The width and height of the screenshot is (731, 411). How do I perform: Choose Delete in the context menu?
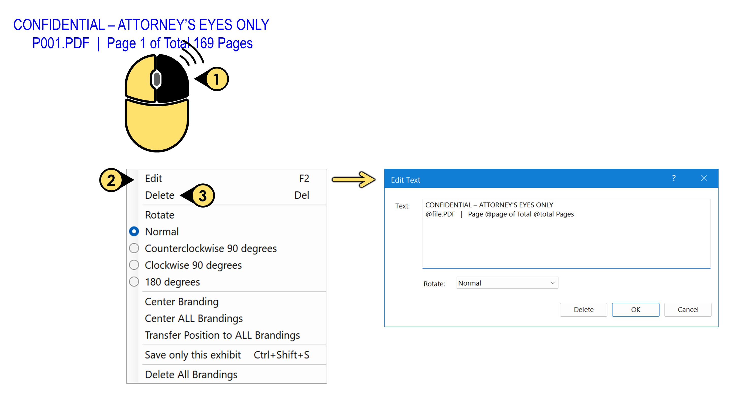coord(159,195)
